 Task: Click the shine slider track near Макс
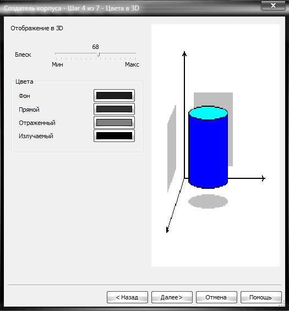[133, 53]
